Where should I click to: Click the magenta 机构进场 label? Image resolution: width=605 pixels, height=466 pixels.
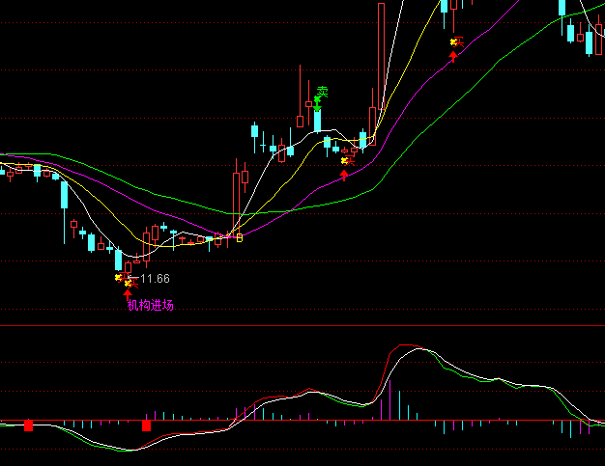(151, 306)
